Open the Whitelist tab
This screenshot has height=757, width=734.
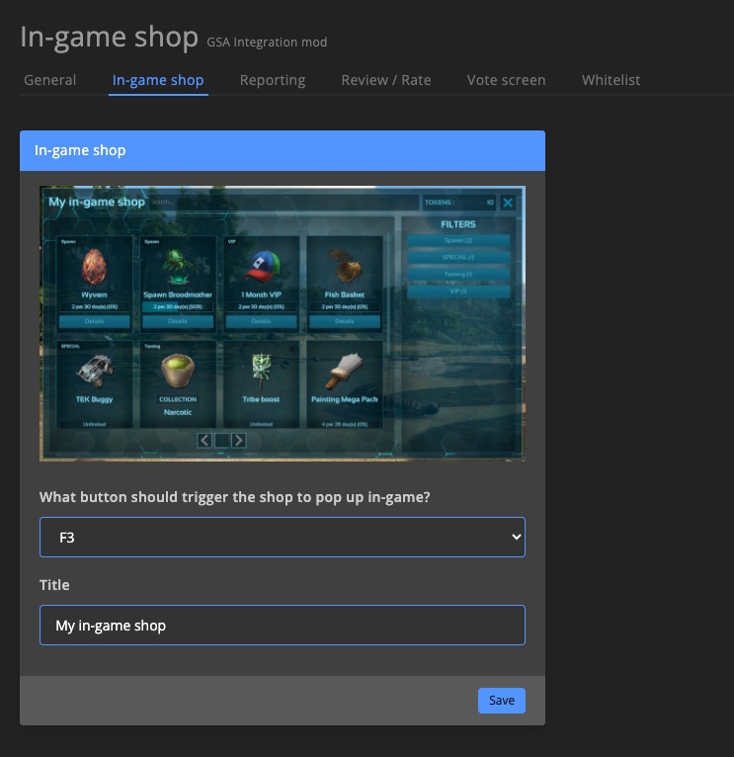611,80
